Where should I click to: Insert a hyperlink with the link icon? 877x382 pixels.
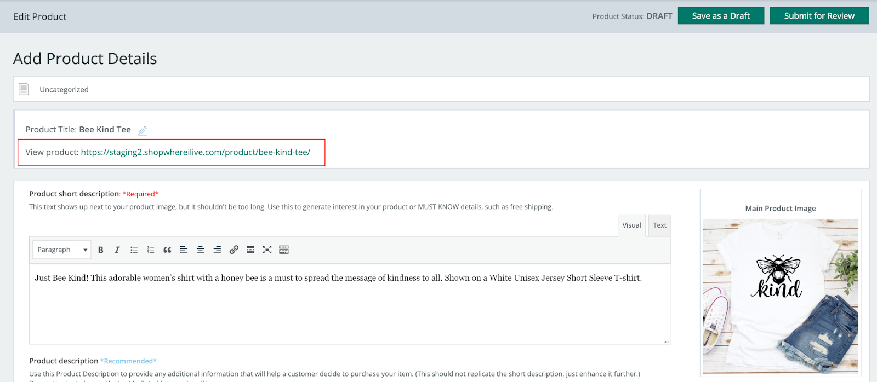pyautogui.click(x=234, y=250)
